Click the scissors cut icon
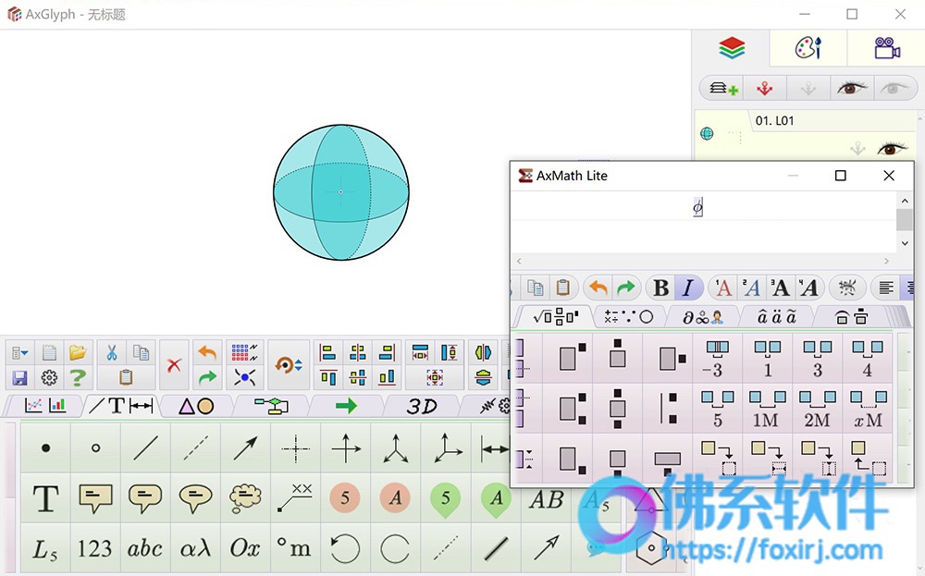This screenshot has height=576, width=925. point(112,352)
